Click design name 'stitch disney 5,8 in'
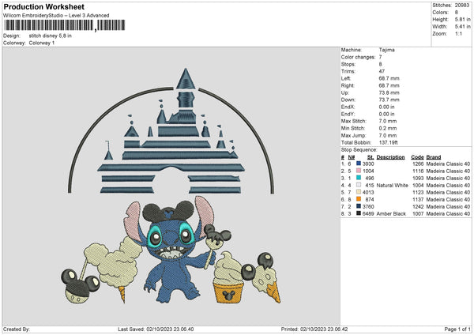The image size is (474, 335). click(51, 36)
